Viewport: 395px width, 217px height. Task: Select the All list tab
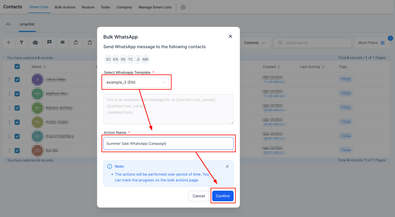[8, 24]
